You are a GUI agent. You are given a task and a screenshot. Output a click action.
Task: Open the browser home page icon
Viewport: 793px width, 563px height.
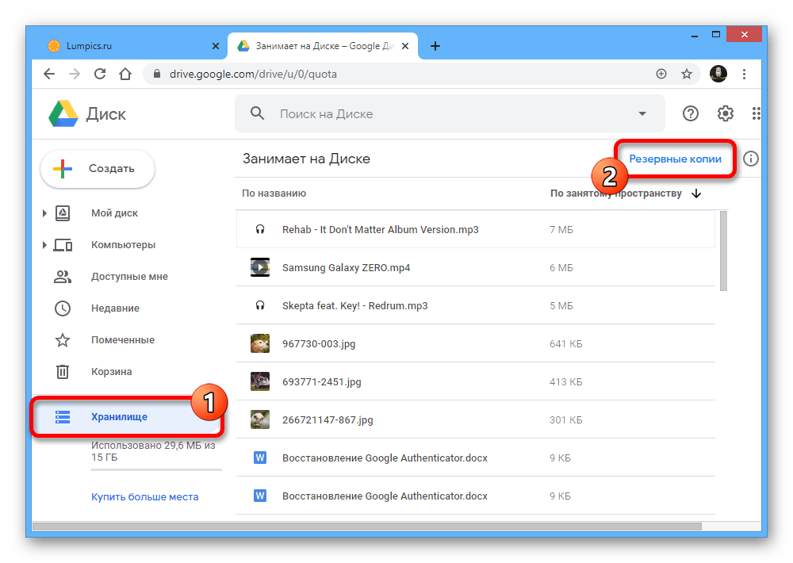point(125,74)
